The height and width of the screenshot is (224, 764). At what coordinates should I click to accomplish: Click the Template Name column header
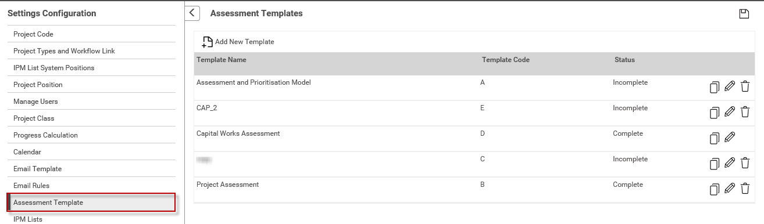pos(222,60)
